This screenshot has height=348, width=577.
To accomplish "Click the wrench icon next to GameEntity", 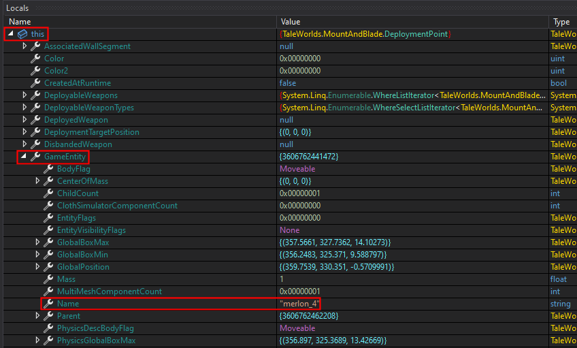I will 35,157.
